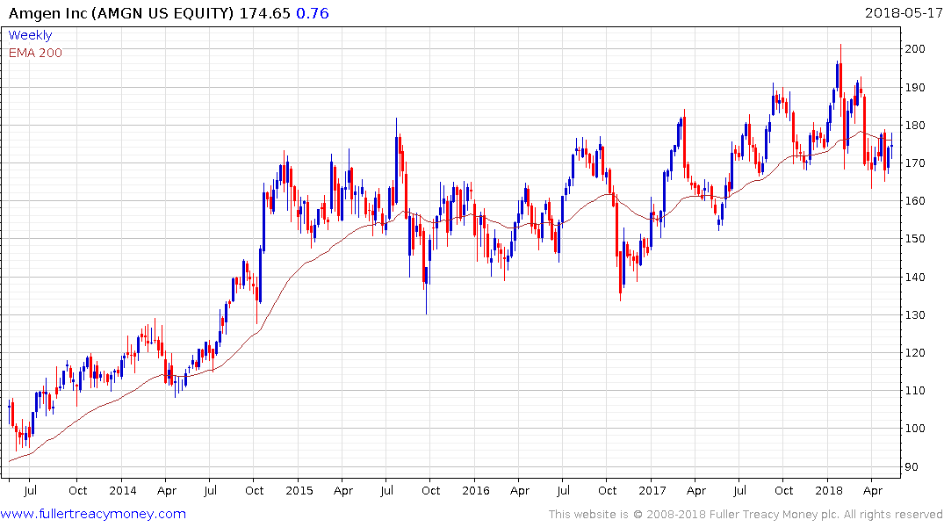Screen dimensions: 944x527
Task: Select the 'Weekly' interval label
Action: pyautogui.click(x=30, y=35)
